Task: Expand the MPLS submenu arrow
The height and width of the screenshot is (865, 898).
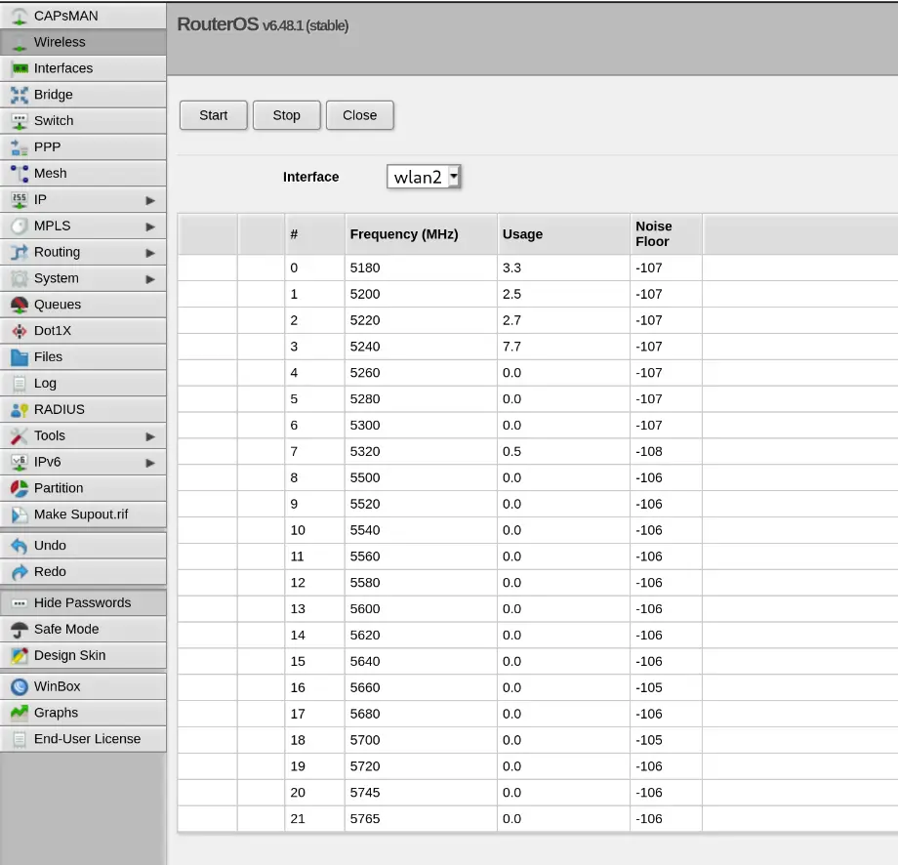Action: coord(150,227)
